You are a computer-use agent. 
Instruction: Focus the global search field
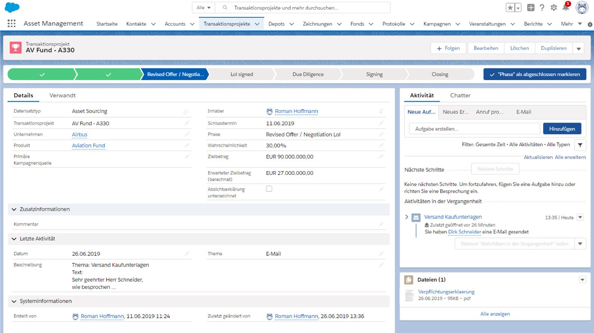point(303,7)
